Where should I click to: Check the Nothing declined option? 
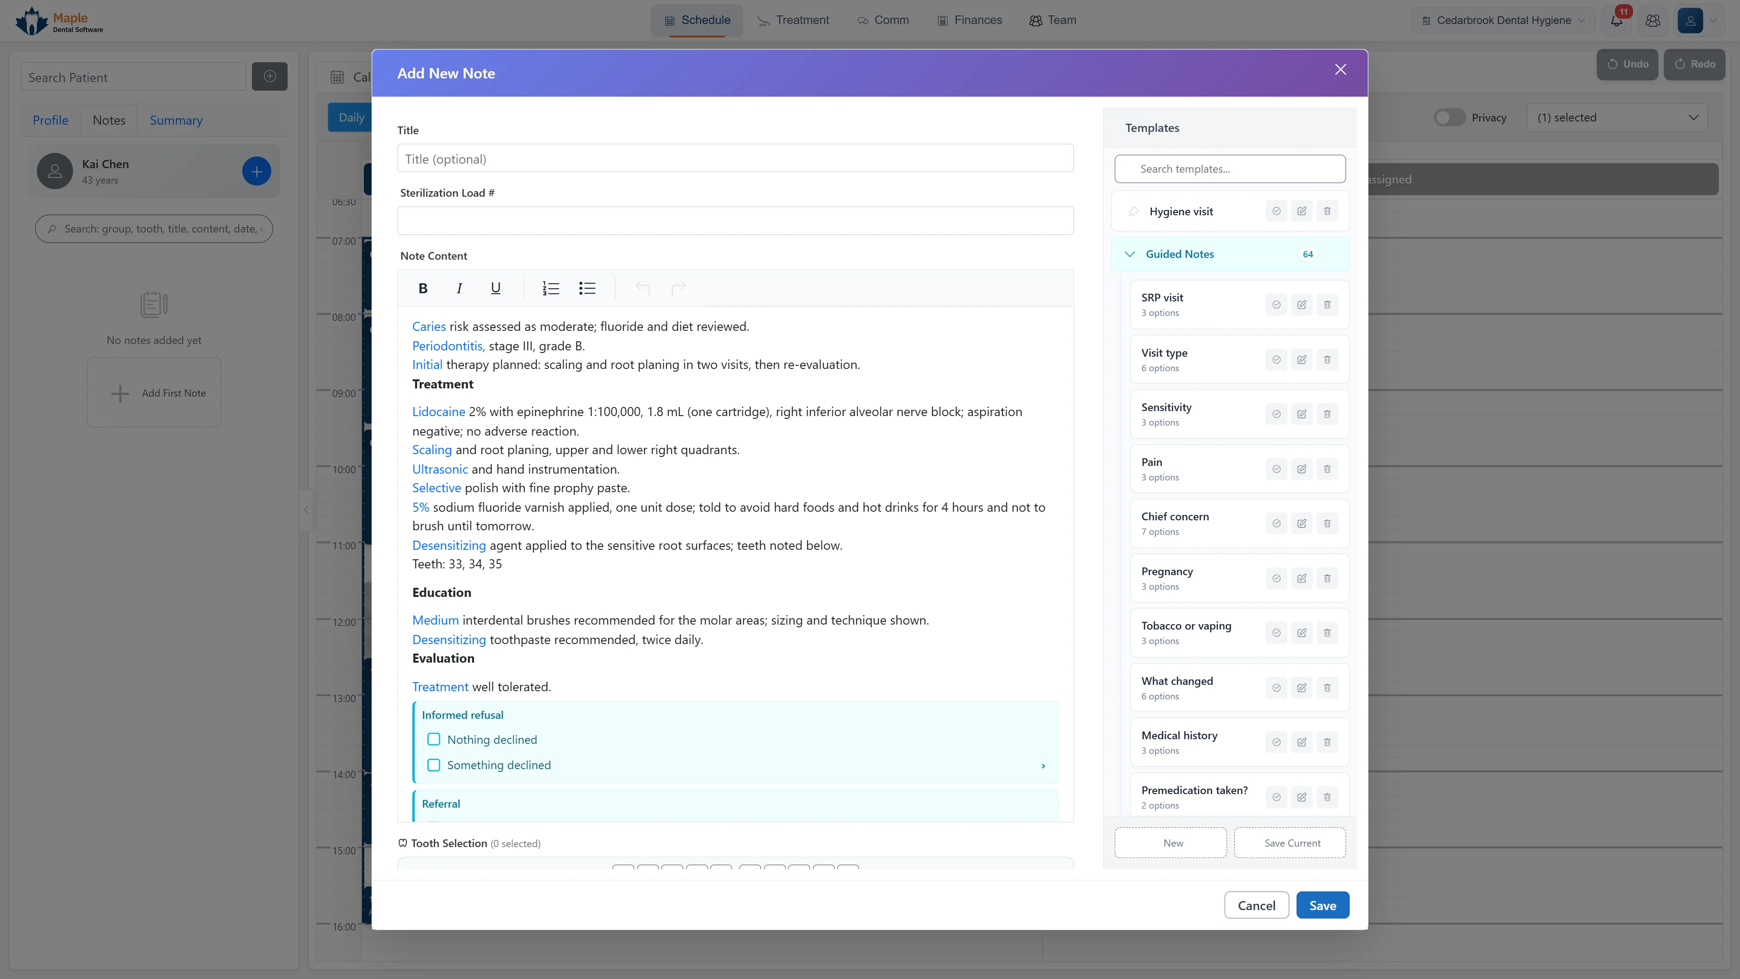click(434, 739)
